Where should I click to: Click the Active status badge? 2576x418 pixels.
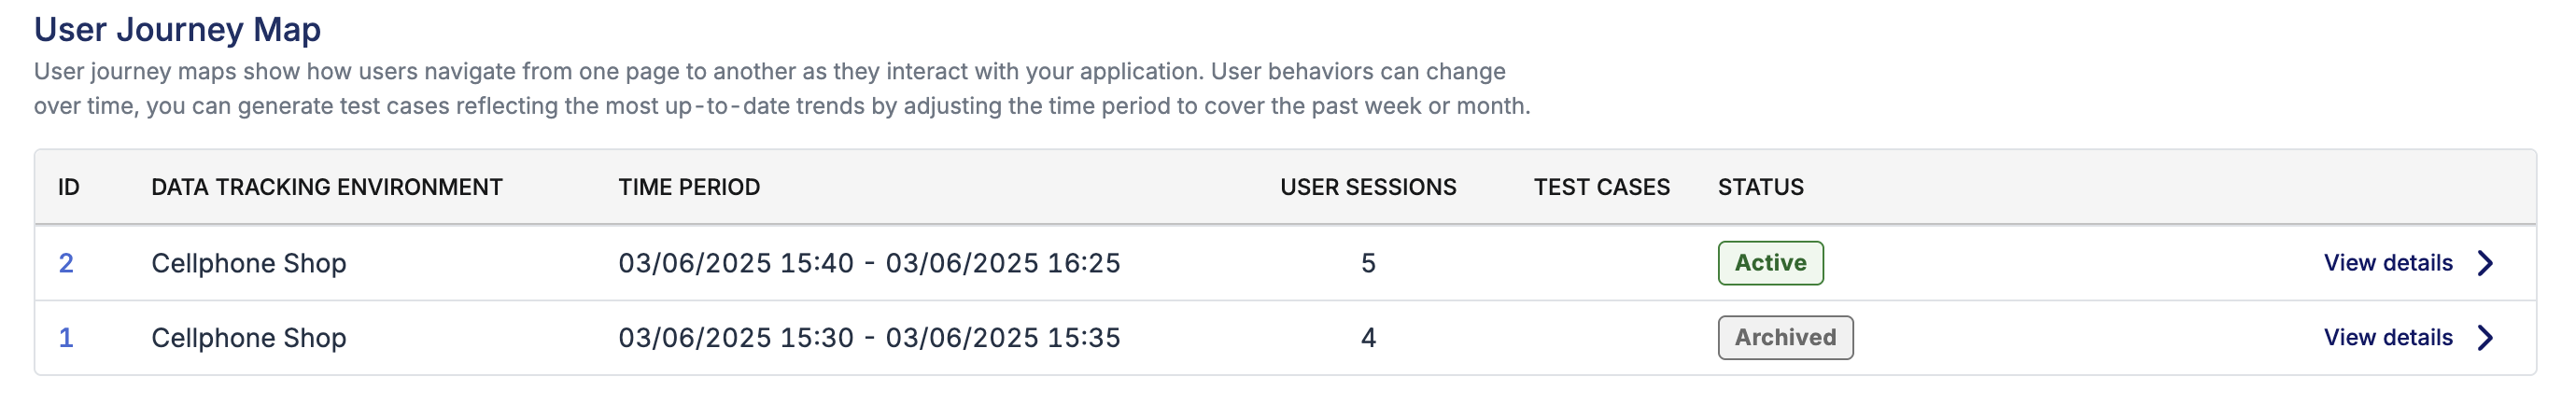[x=1770, y=263]
